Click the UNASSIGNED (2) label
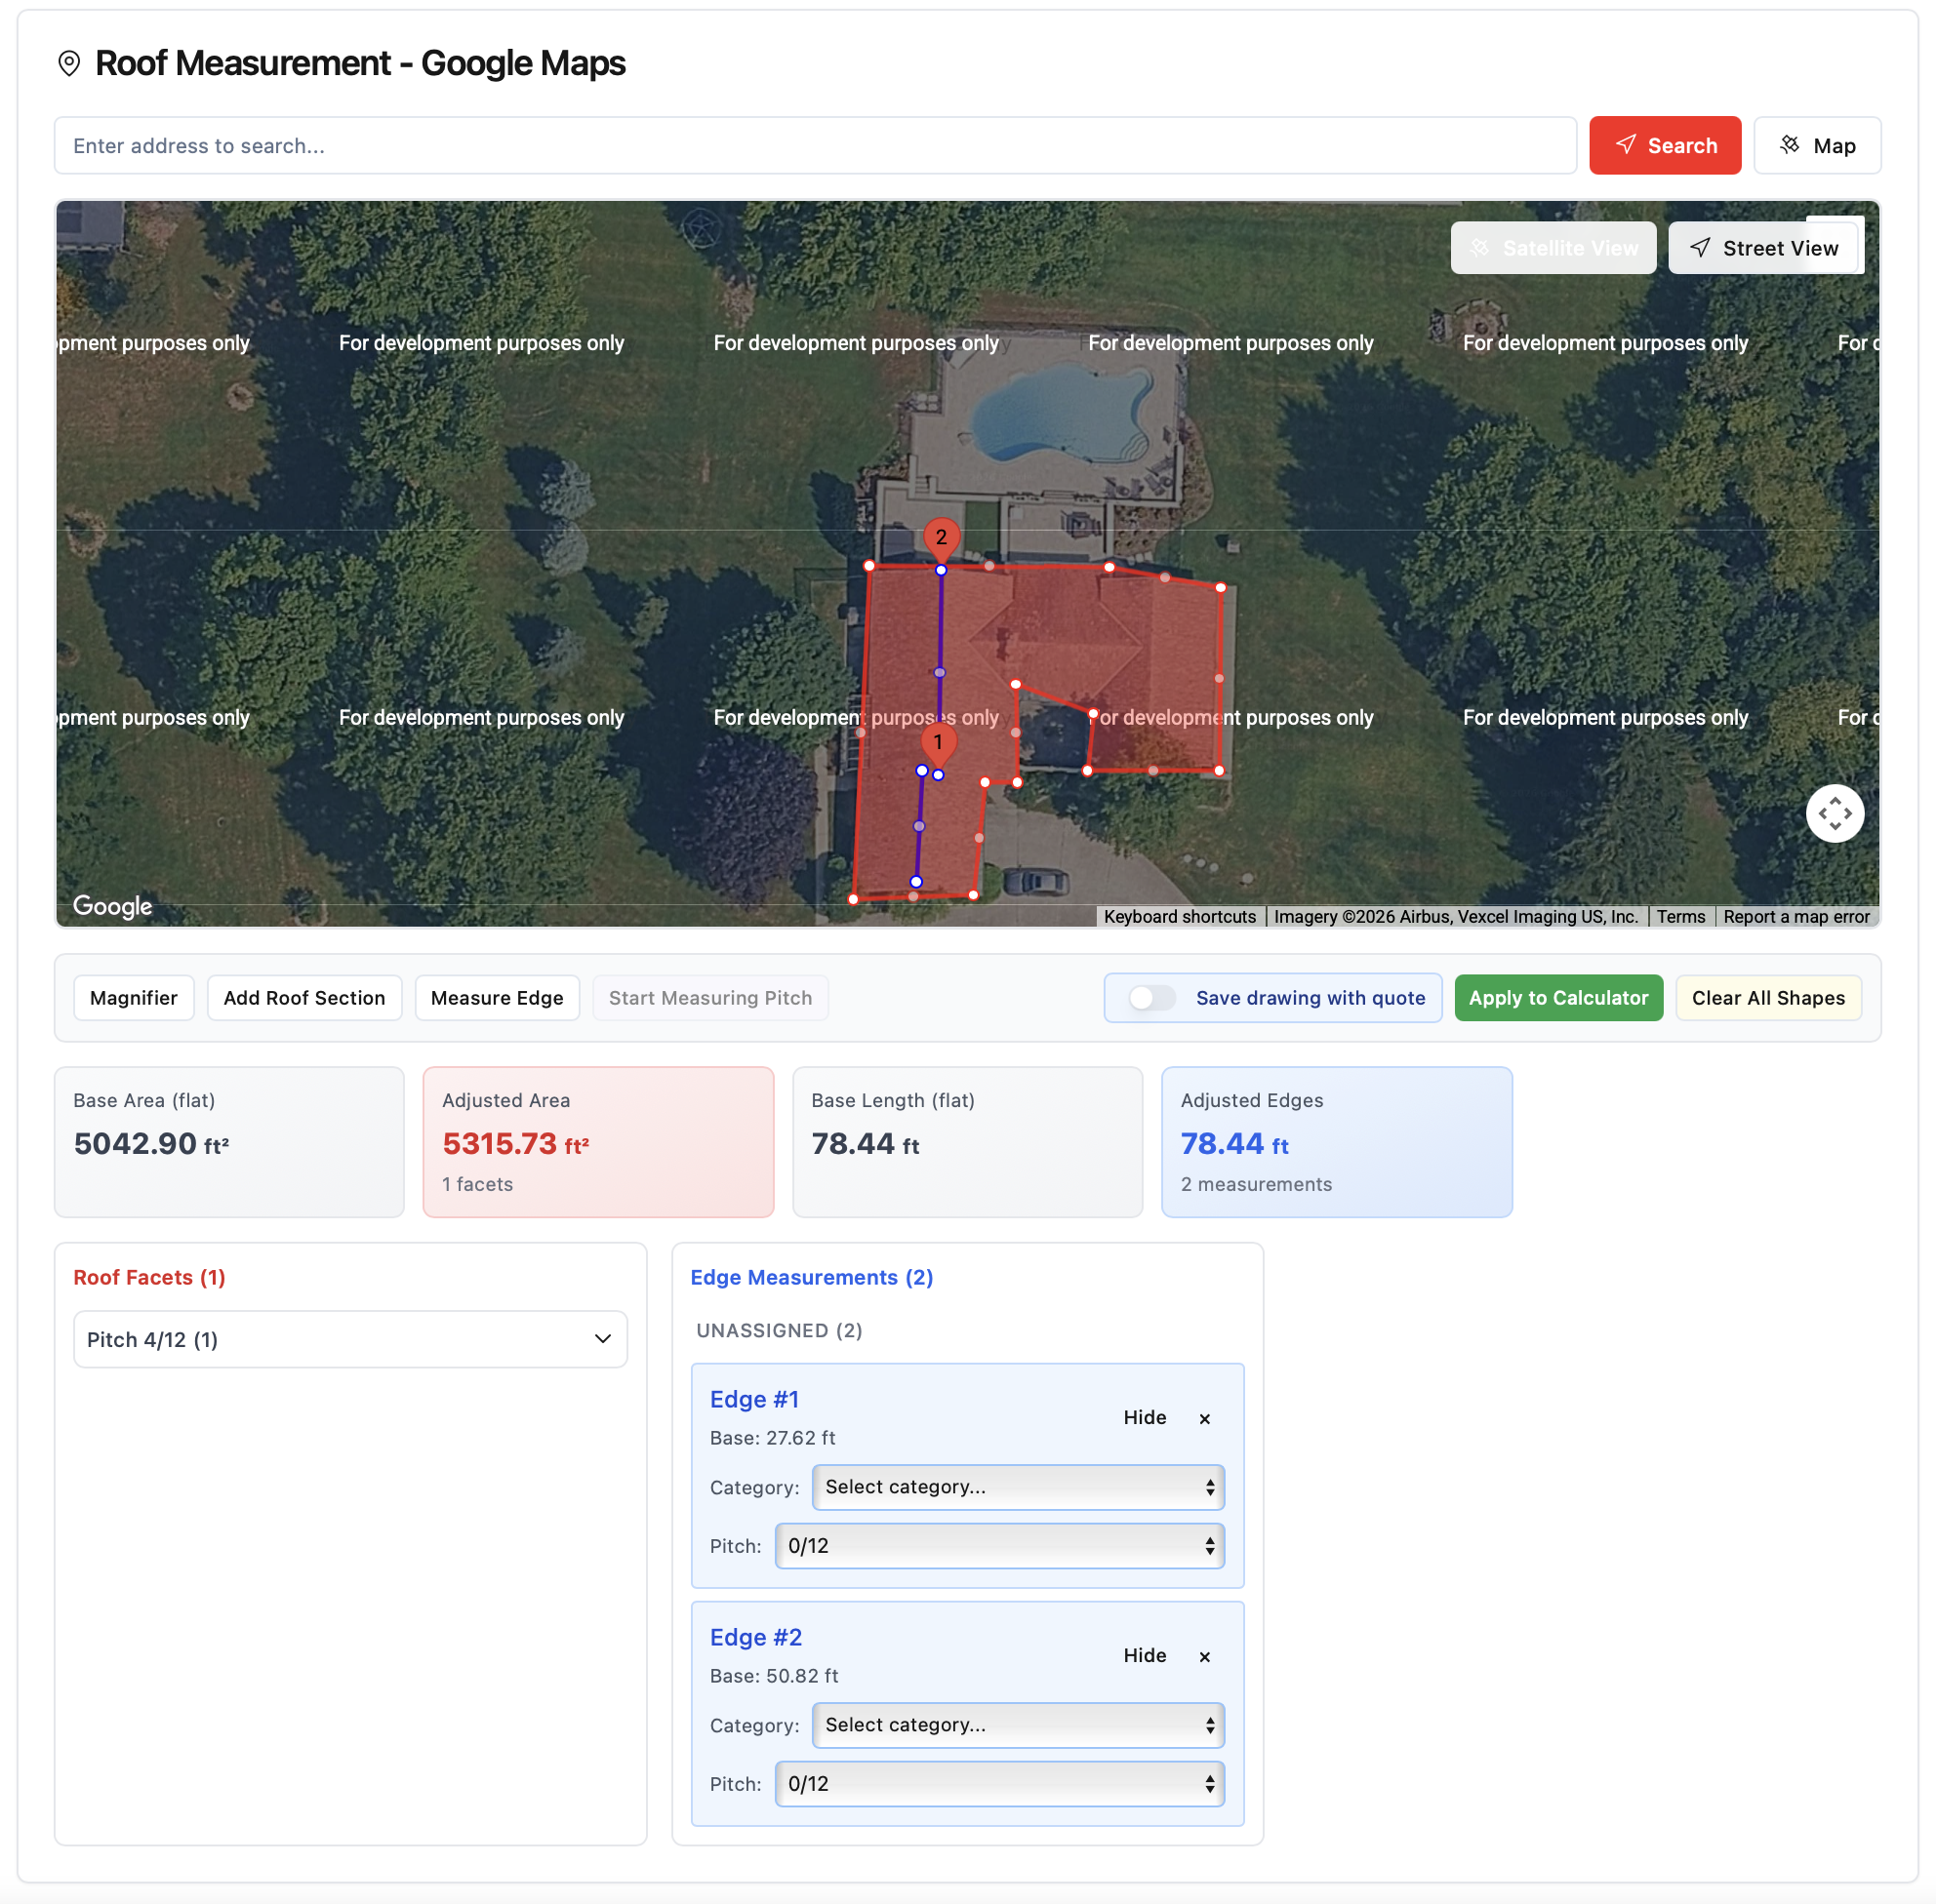The width and height of the screenshot is (1936, 1904). pos(780,1330)
